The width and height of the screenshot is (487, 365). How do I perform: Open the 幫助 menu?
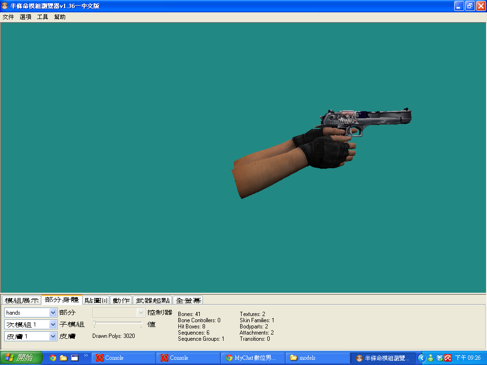59,17
